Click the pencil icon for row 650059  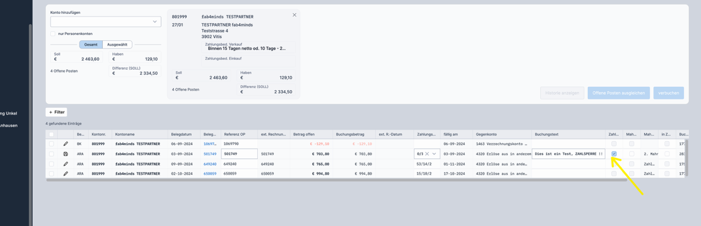[x=66, y=174]
